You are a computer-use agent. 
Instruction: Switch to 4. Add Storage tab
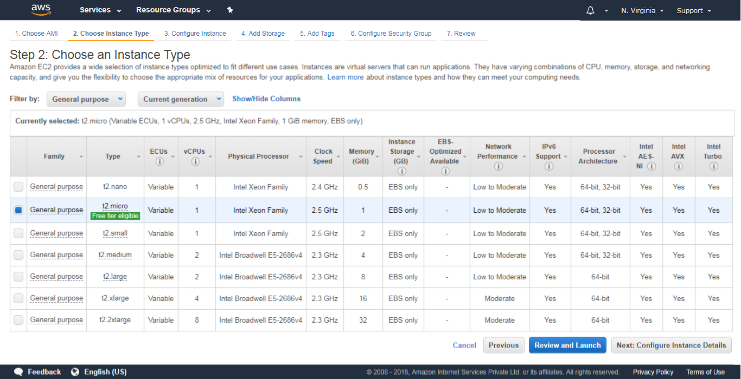click(x=263, y=34)
